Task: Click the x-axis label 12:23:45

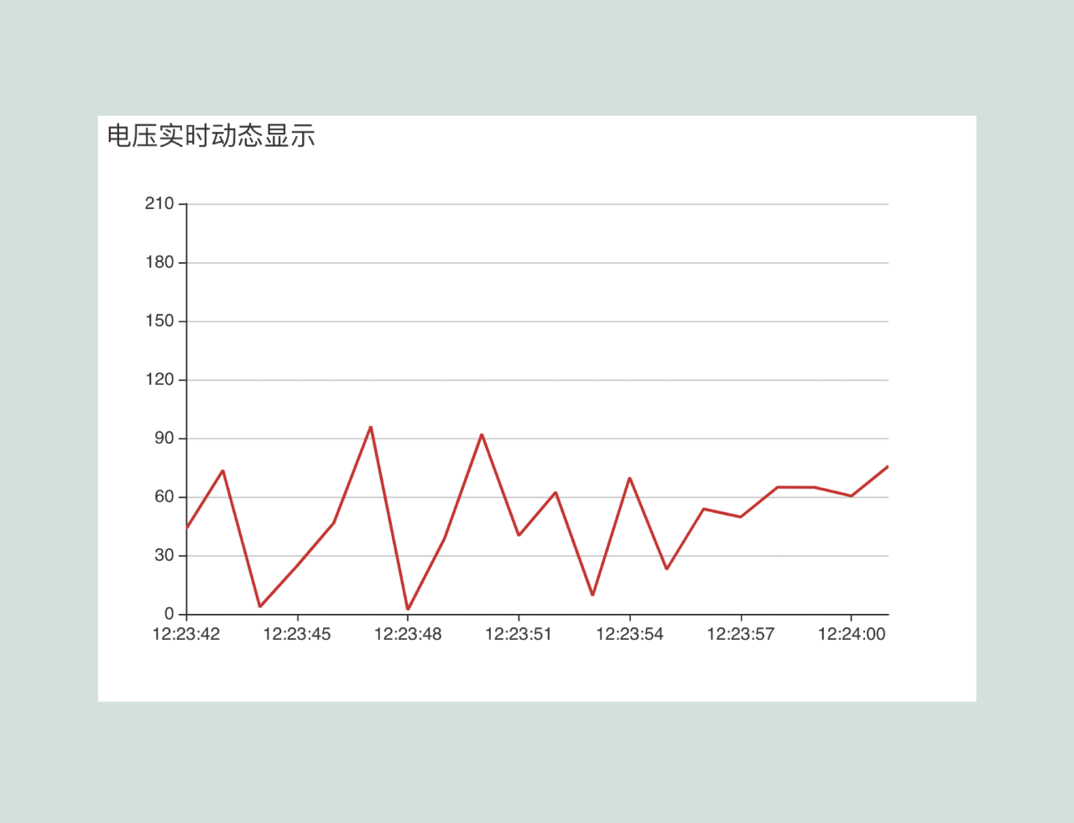Action: (x=298, y=635)
